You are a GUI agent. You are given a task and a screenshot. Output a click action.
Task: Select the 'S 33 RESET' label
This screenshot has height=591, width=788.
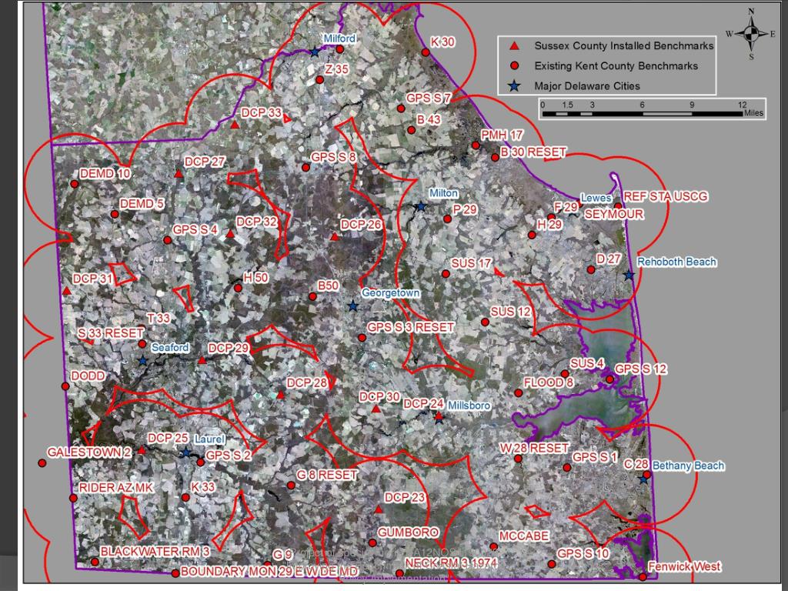pos(111,332)
